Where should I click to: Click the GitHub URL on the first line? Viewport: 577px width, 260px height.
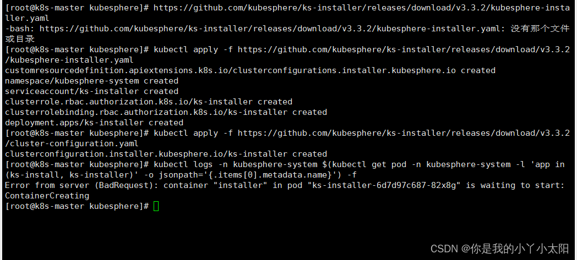coord(358,8)
